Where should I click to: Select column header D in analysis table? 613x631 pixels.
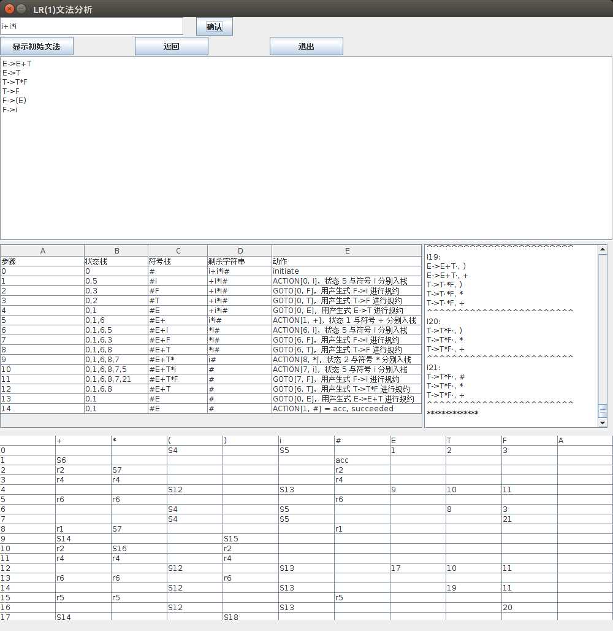point(240,250)
